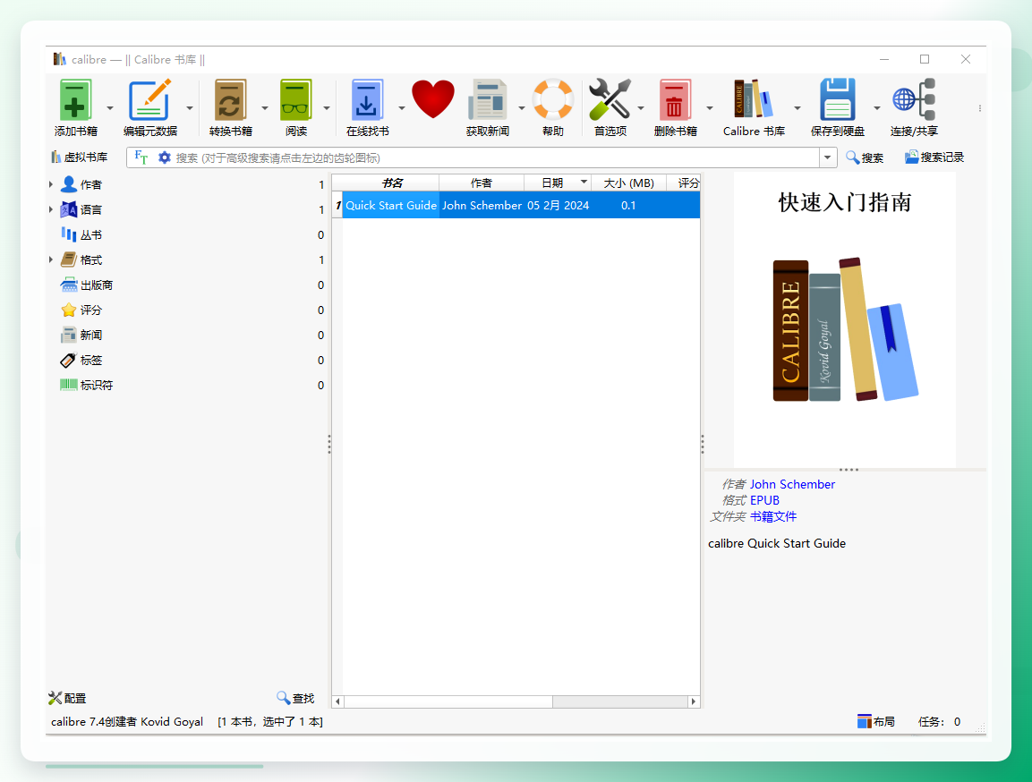This screenshot has width=1032, height=782.
Task: Select 评分 star rating category
Action: tap(90, 310)
